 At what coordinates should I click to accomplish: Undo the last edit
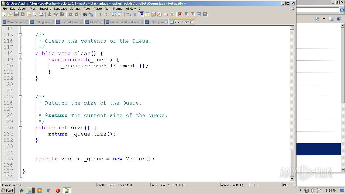tap(70, 14)
